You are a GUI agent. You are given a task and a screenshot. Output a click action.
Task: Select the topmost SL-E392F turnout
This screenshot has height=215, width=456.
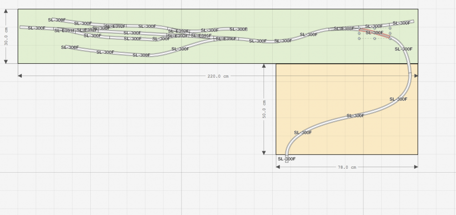pyautogui.click(x=115, y=26)
